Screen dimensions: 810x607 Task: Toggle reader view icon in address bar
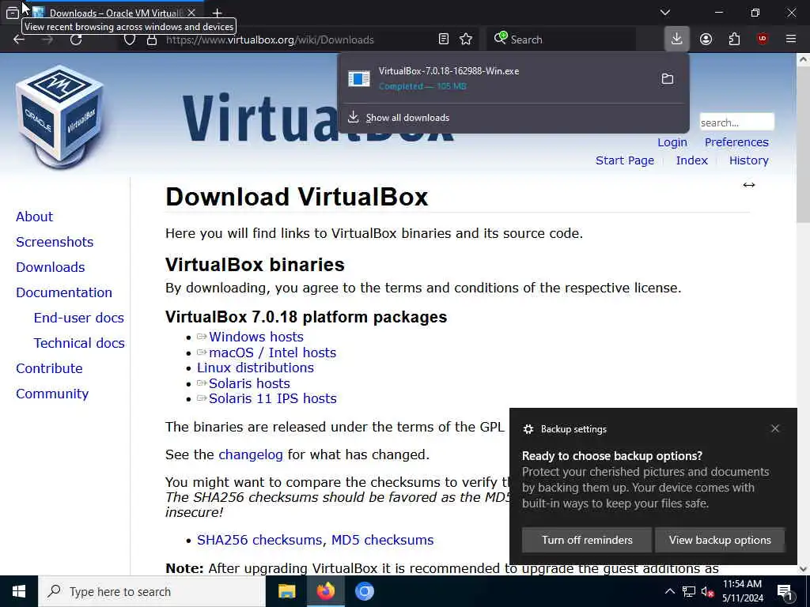click(x=443, y=40)
